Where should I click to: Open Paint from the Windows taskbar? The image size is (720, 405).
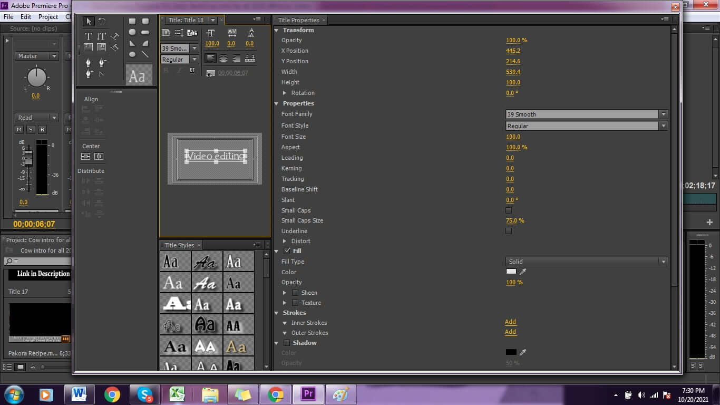tap(341, 394)
